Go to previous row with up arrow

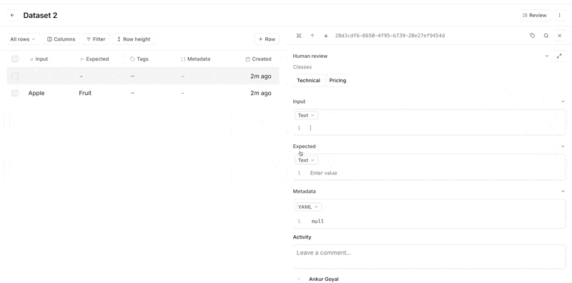click(x=312, y=36)
